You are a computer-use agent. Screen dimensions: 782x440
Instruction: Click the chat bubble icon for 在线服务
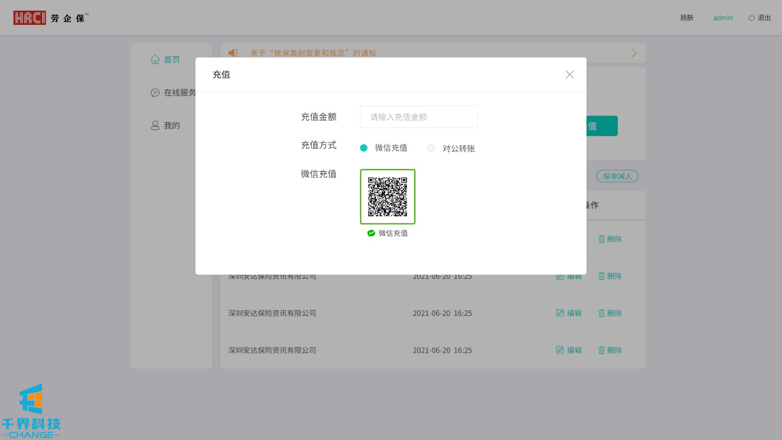click(x=155, y=93)
